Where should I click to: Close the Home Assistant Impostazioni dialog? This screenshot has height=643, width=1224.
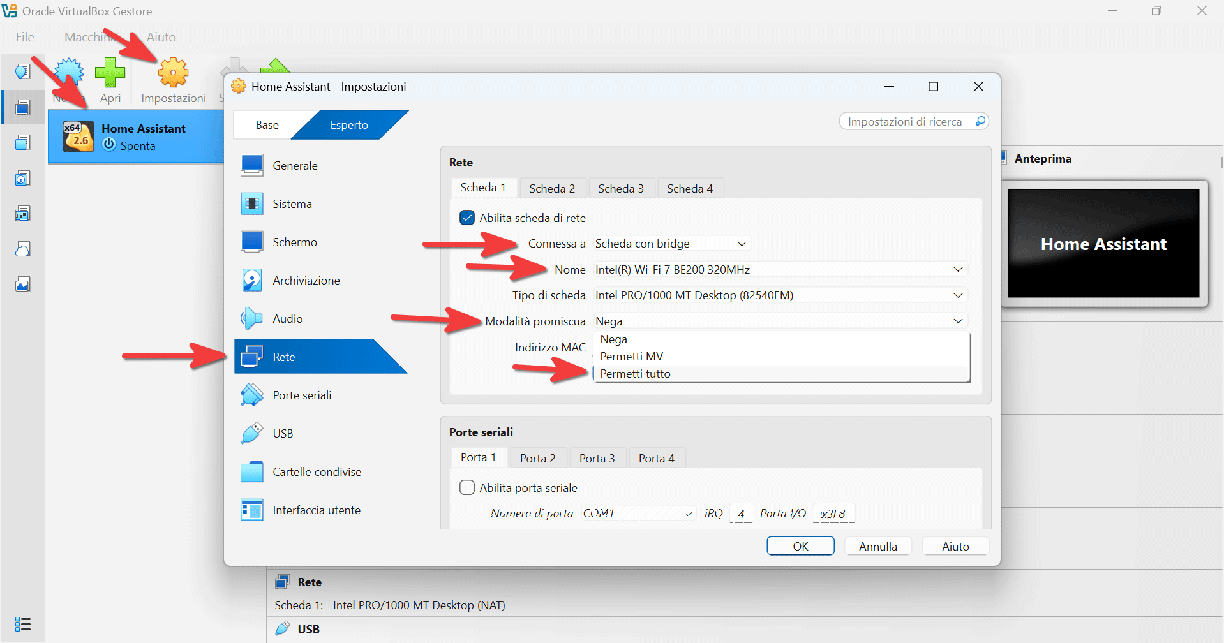click(978, 86)
